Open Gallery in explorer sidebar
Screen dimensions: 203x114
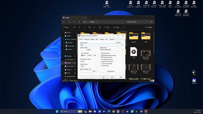click(x=68, y=36)
